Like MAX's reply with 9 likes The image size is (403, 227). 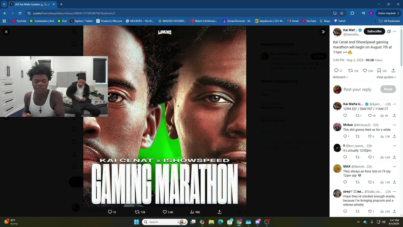tap(372, 182)
